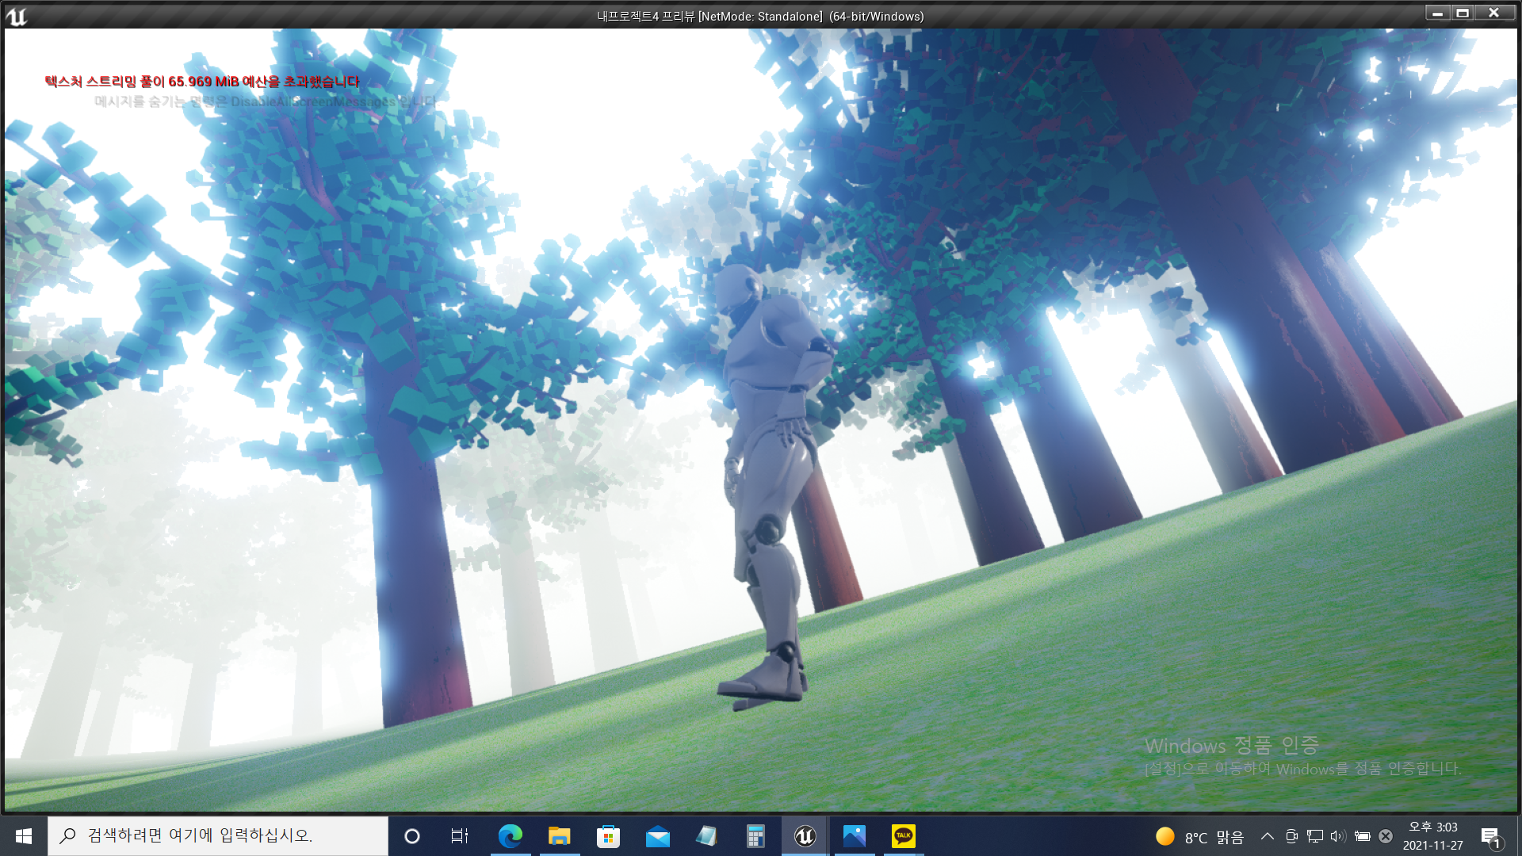Screen dimensions: 1522x856
Task: Open the volume speaker control
Action: (1338, 836)
